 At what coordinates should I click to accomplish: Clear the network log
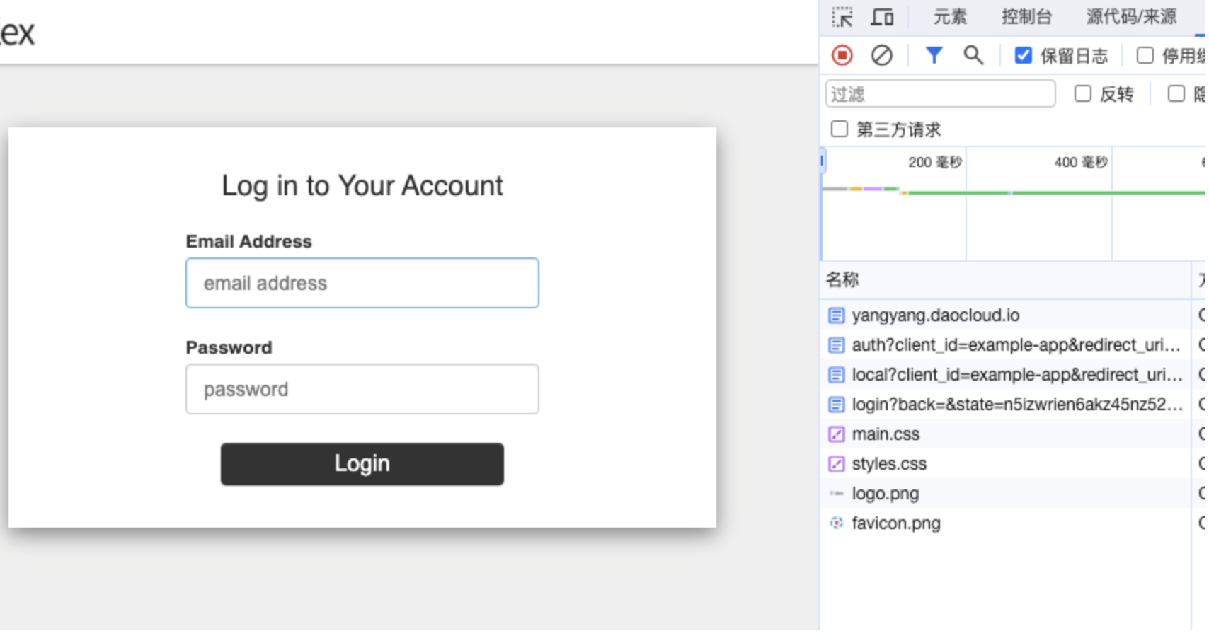pos(881,55)
